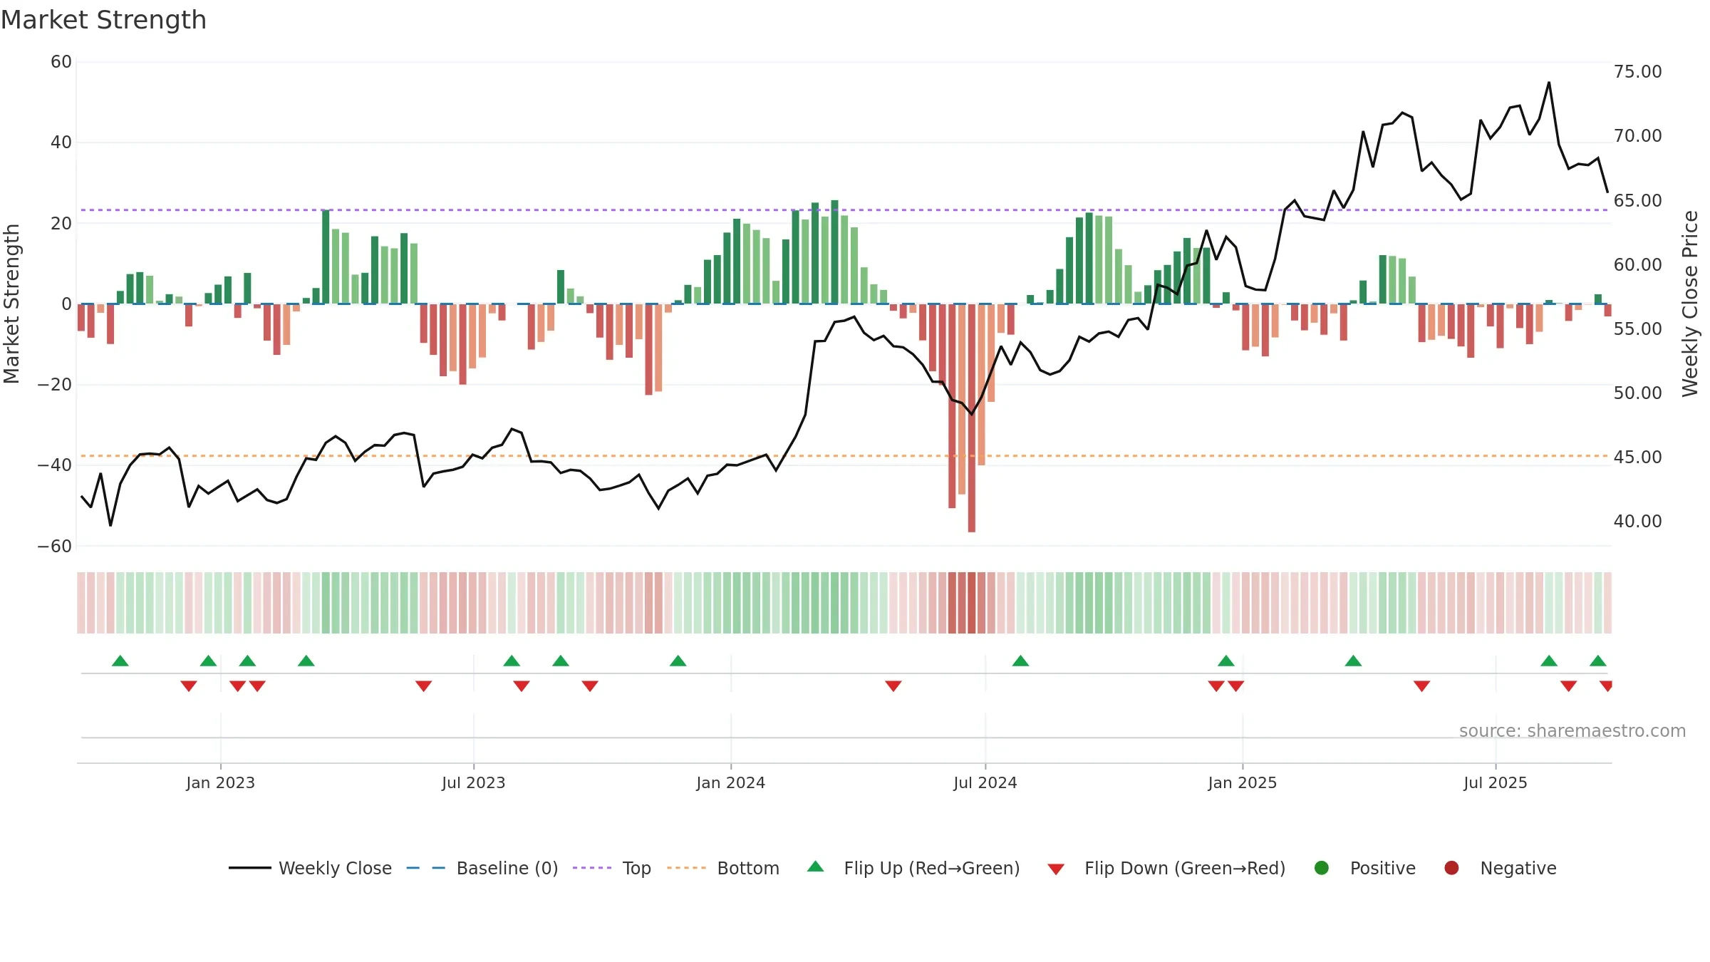Screen dimensions: 1710x962
Task: Click the 'Jul 2025' date axis label
Action: (x=1496, y=783)
